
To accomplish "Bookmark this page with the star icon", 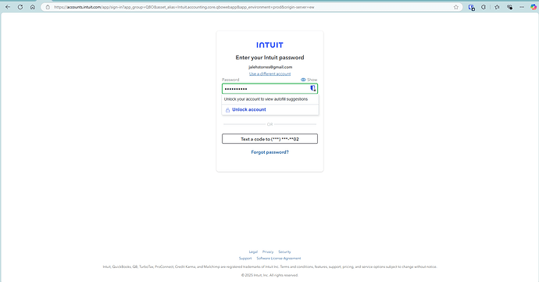I will click(456, 7).
